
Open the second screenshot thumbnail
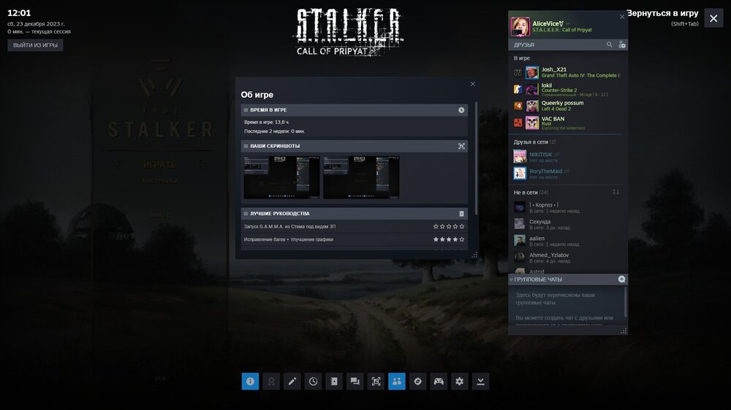click(x=361, y=177)
